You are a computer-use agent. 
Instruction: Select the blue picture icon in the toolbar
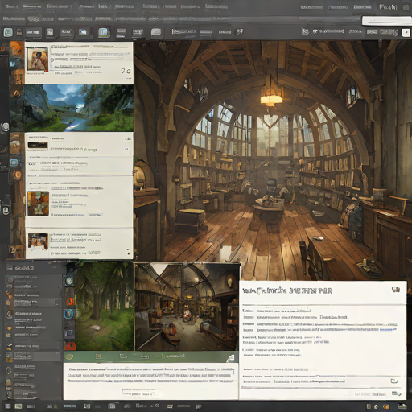point(83,32)
